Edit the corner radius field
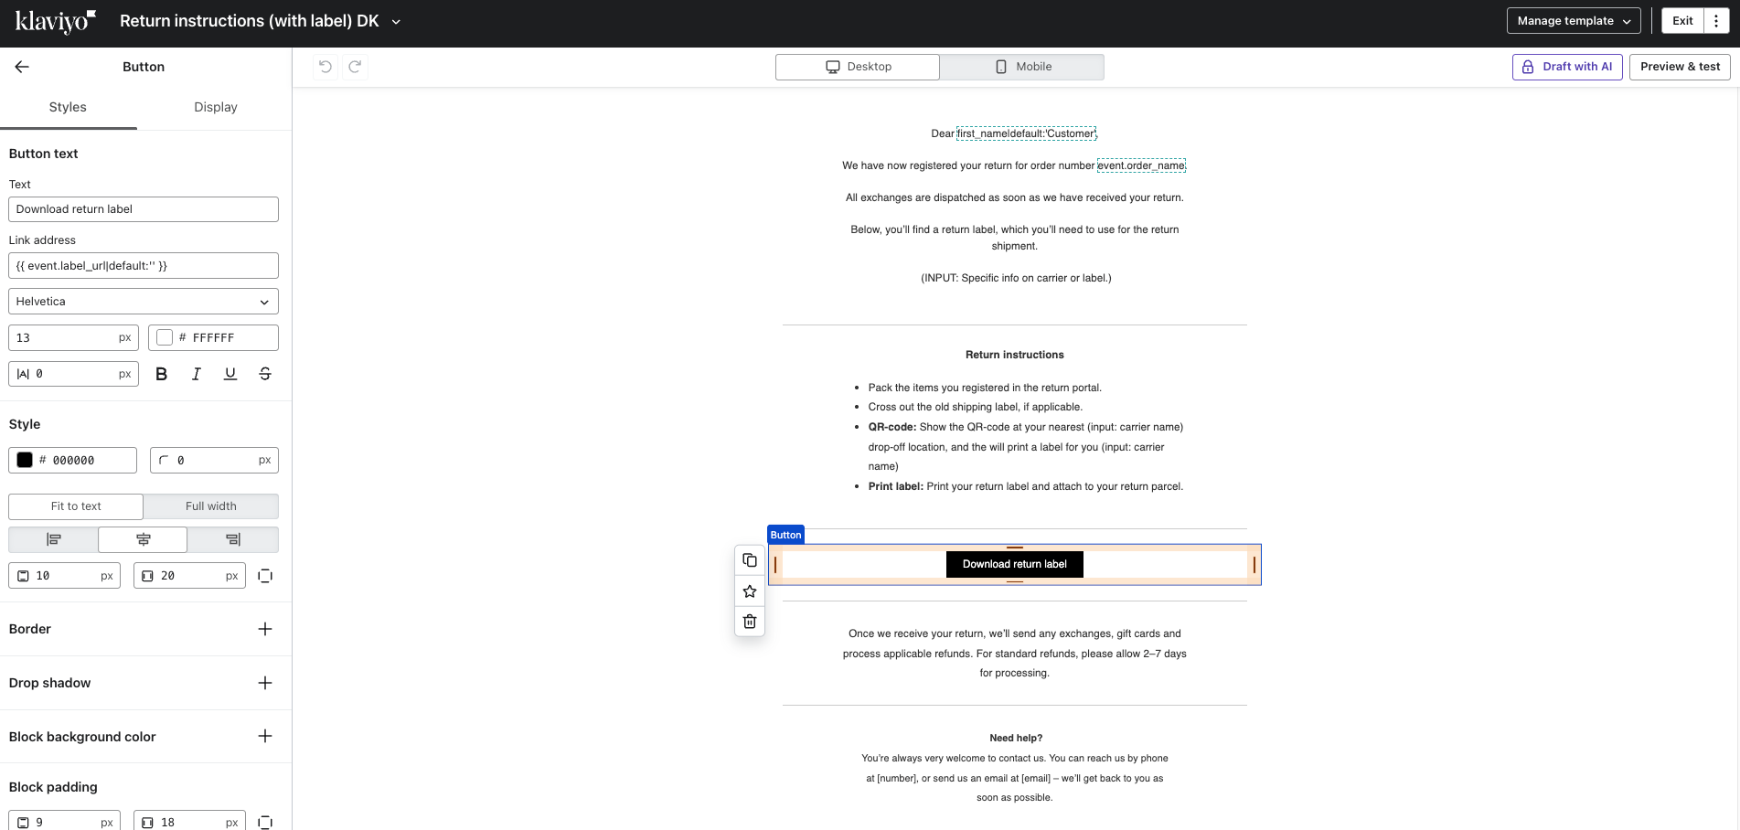Viewport: 1740px width, 830px height. [x=214, y=461]
